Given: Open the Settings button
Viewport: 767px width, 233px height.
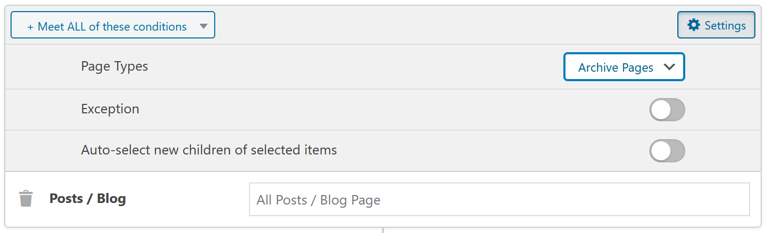Looking at the screenshot, I should click(716, 25).
